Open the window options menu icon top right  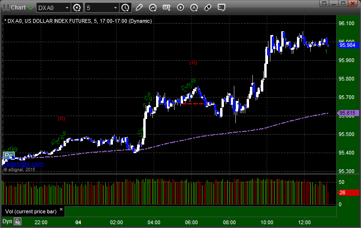[x=324, y=3]
